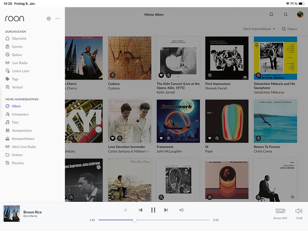
Task: Skip to the next track
Action: (166, 210)
